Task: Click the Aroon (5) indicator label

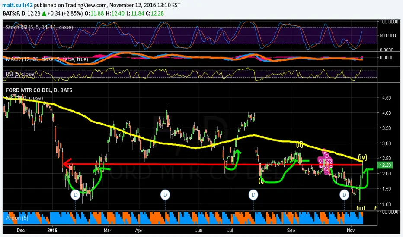Action: pos(17,218)
